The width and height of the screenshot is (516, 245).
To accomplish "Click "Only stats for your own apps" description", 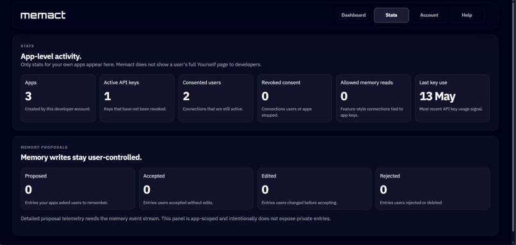I will coord(141,64).
